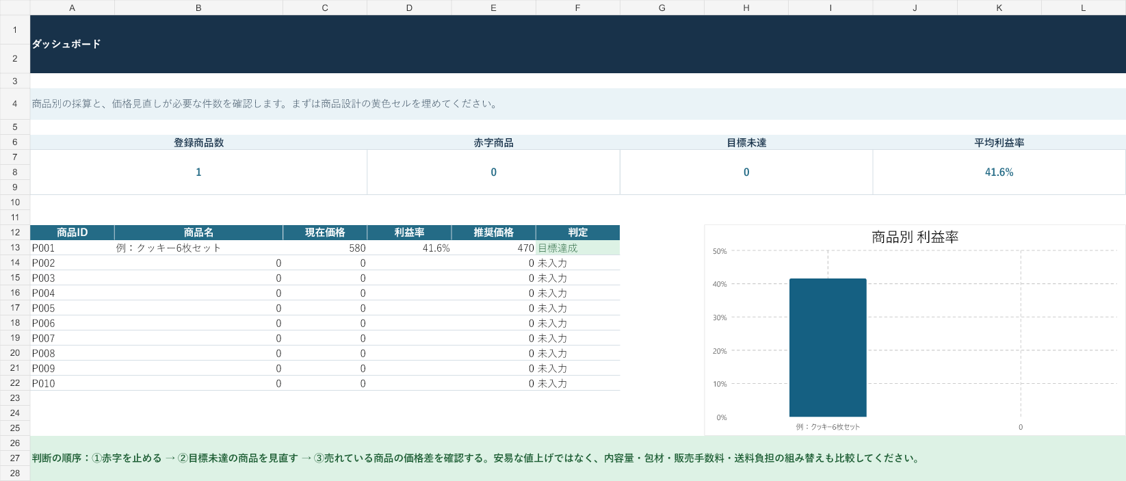Screen dimensions: 1126x481
Task: Select the 平均利益率 value 41.6%
Action: click(x=999, y=172)
